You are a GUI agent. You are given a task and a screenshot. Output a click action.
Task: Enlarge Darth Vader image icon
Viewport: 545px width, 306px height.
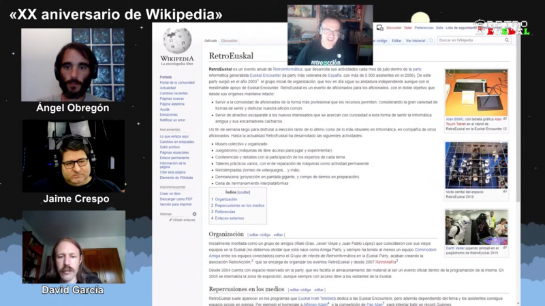point(505,248)
